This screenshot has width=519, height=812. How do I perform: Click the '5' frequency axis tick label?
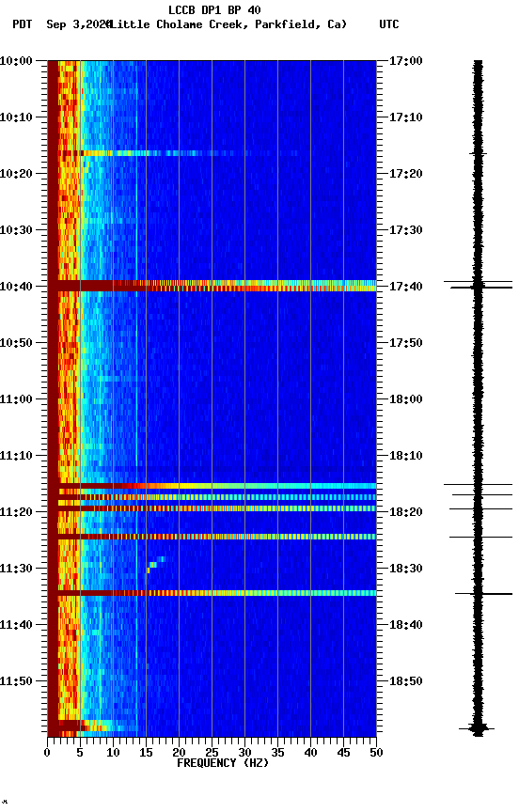tap(80, 754)
